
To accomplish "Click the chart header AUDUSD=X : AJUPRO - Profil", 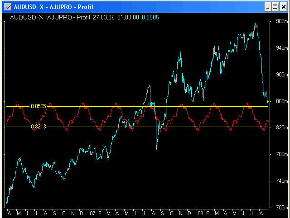I will [x=50, y=17].
